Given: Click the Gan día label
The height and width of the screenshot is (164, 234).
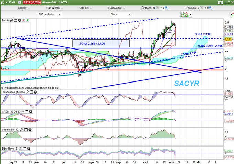Looking at the screenshot, I should [84, 8].
